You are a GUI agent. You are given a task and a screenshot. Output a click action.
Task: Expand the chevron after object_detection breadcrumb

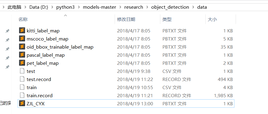(x=193, y=7)
